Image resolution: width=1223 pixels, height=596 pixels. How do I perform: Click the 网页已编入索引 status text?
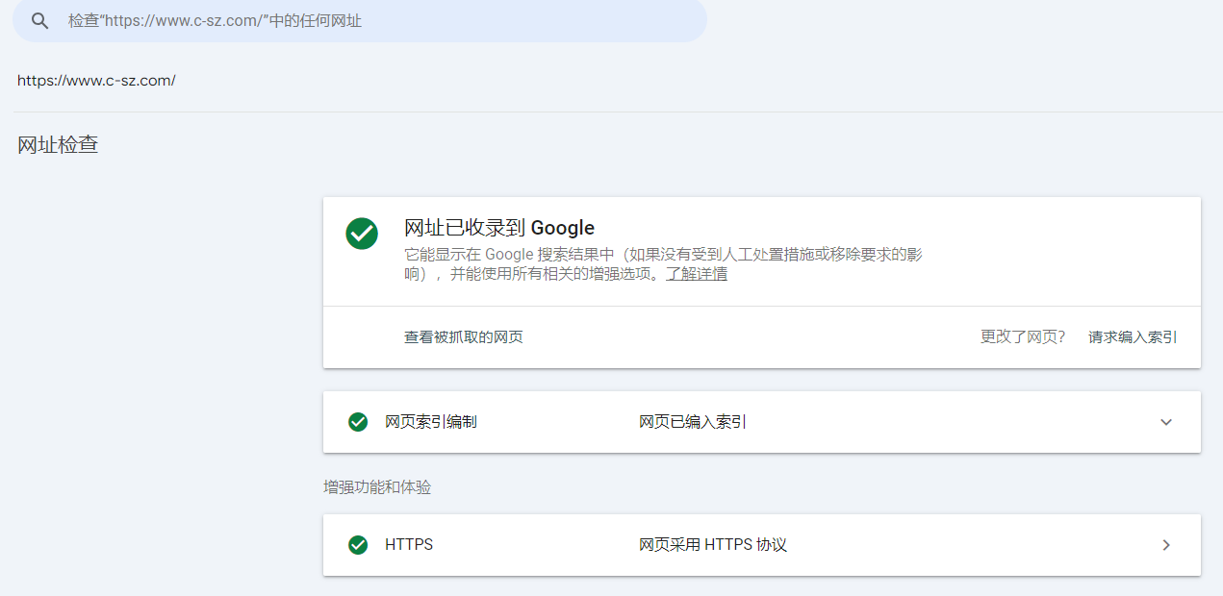(x=692, y=422)
